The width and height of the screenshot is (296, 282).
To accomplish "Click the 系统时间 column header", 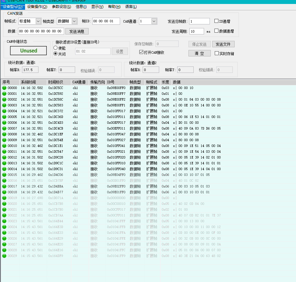I will click(33, 82).
